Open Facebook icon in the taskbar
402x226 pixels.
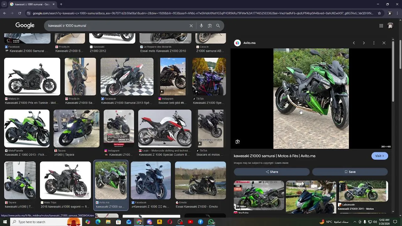(x=200, y=222)
